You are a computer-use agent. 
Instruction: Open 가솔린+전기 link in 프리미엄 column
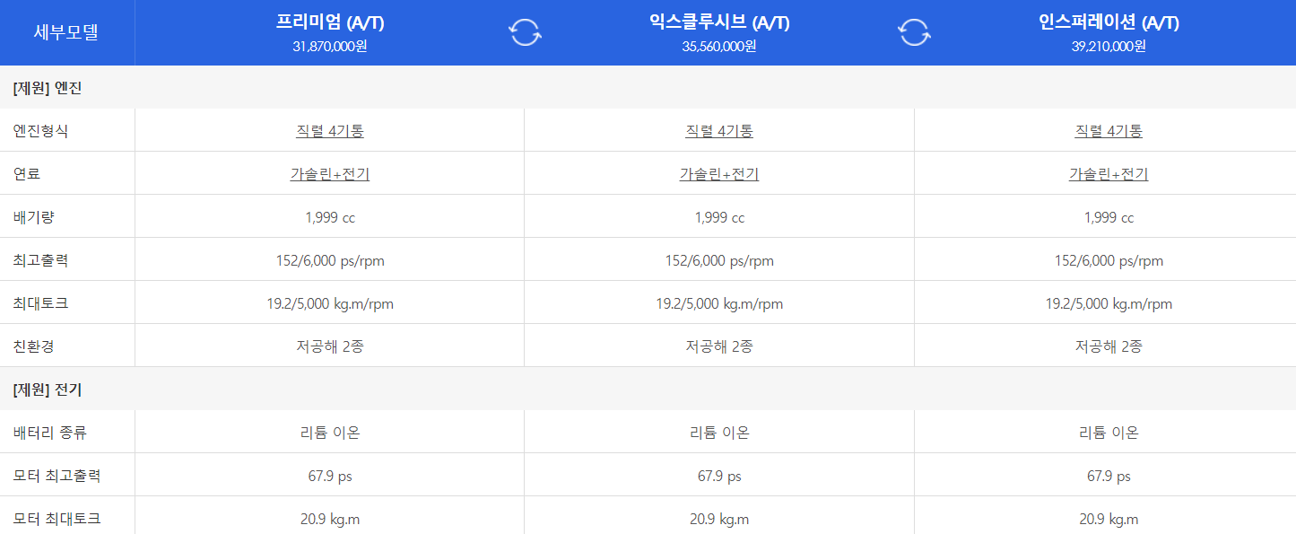click(330, 174)
